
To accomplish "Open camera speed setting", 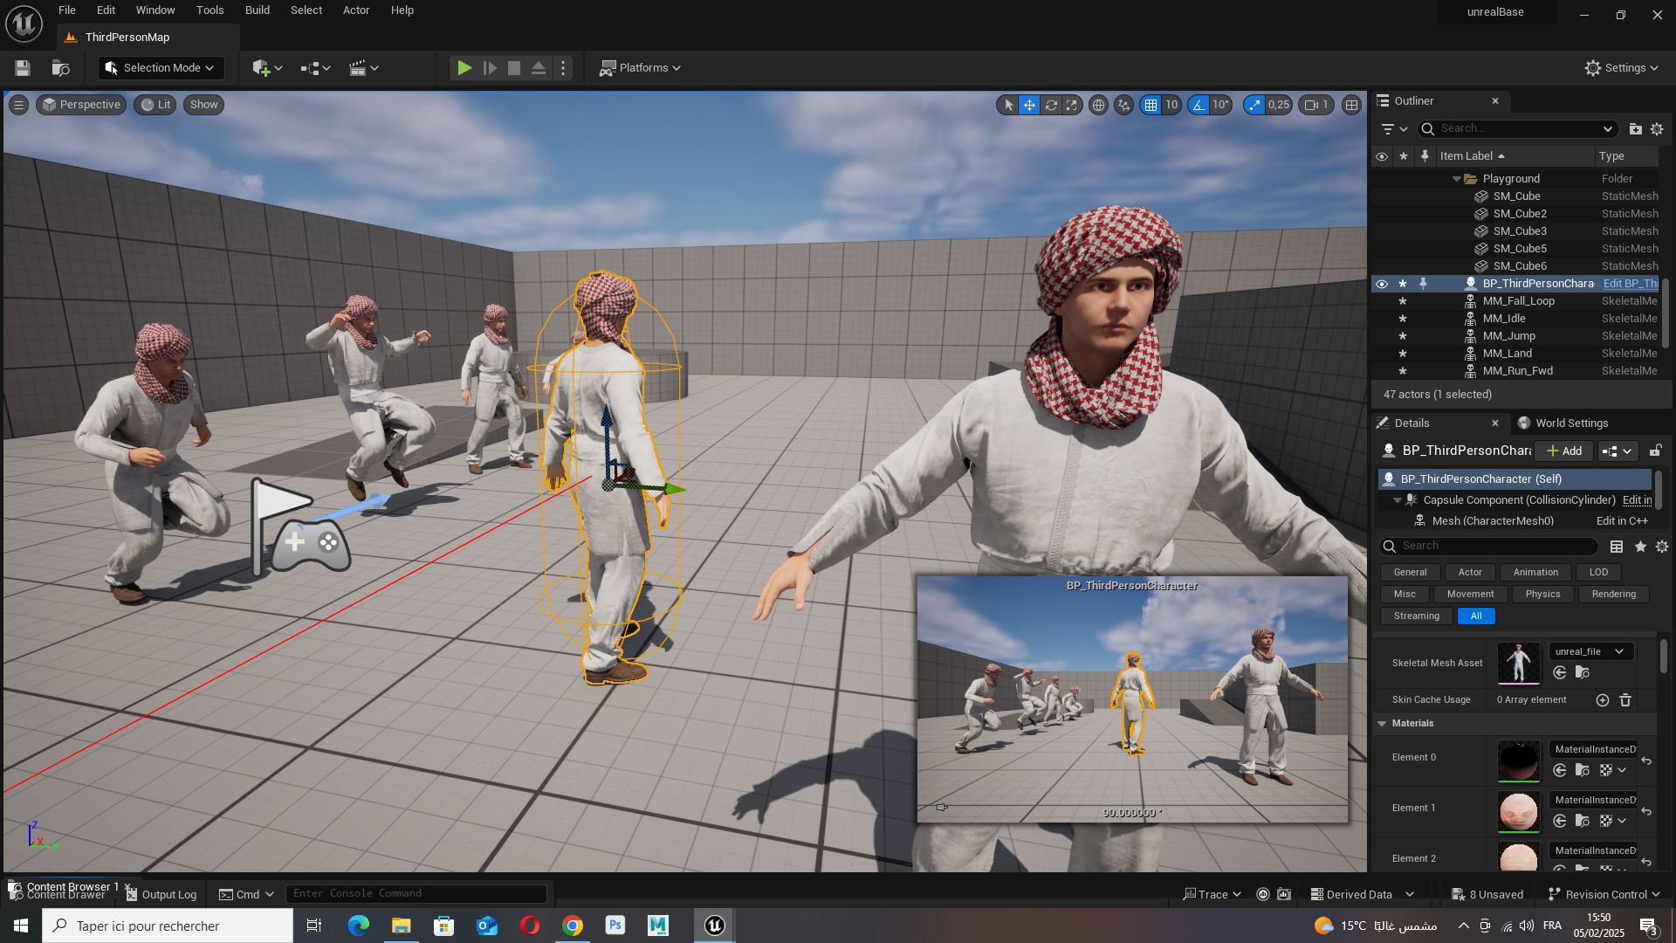I will pos(1316,105).
